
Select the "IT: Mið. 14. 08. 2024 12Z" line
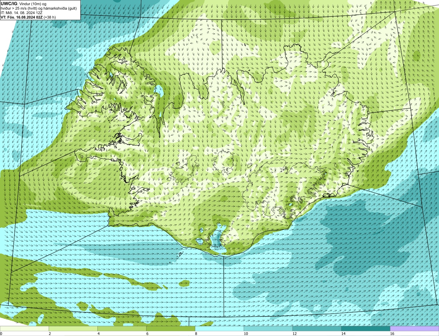click(x=22, y=13)
